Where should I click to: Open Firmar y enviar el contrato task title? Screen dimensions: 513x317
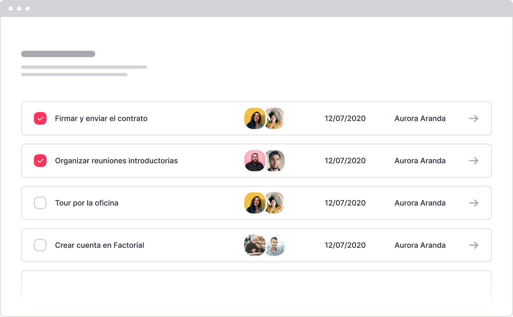(101, 118)
